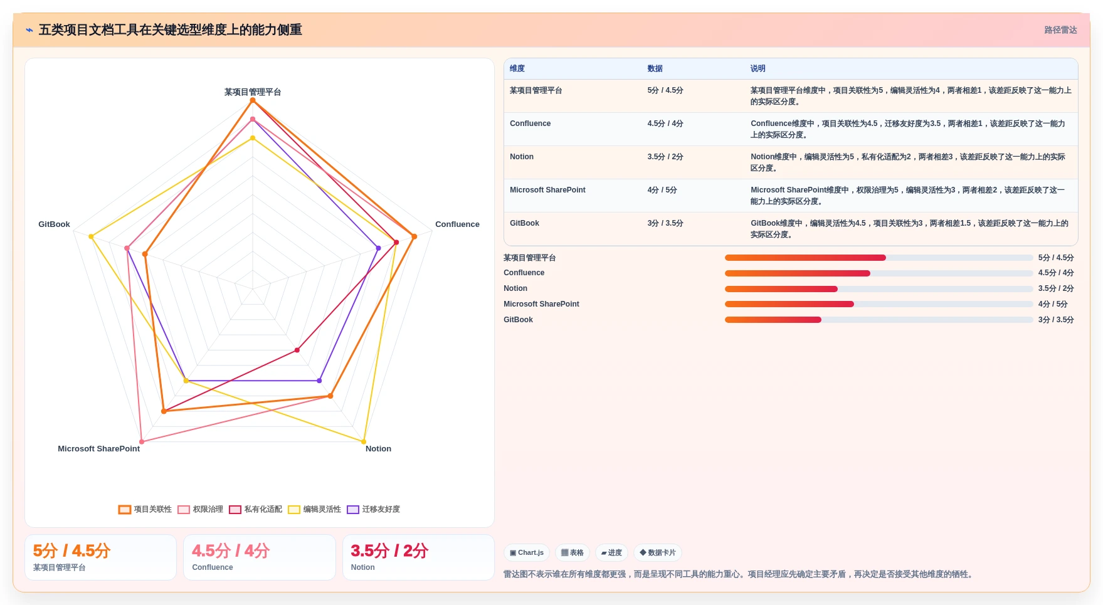Click the Microsoft SharePoint radar axis label

pos(98,449)
